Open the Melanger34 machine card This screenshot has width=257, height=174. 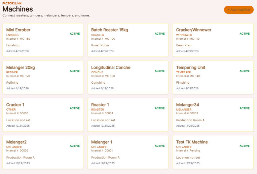tap(213, 115)
